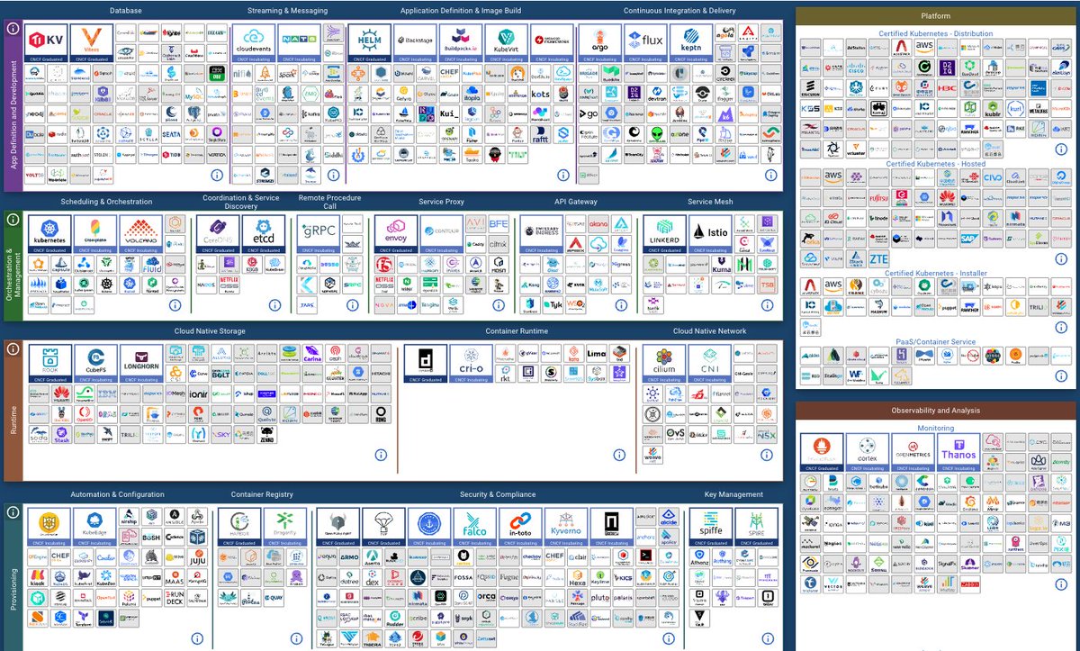This screenshot has width=1080, height=651.
Task: Open the Backstage card
Action: [x=413, y=42]
